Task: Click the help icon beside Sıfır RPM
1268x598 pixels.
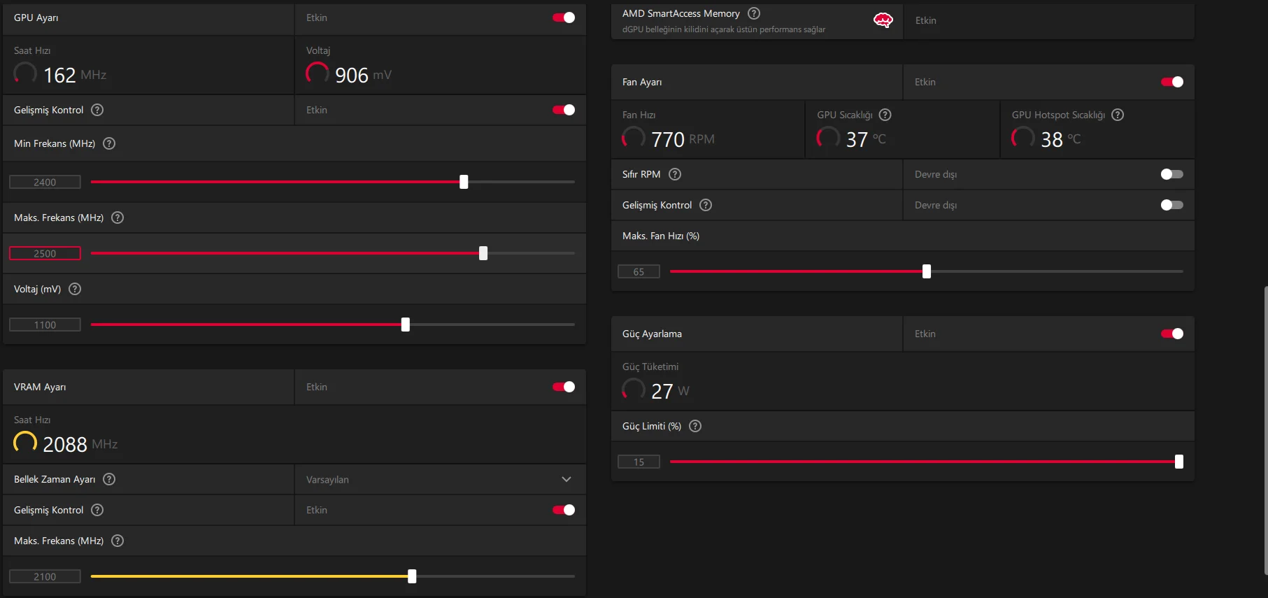Action: click(675, 174)
